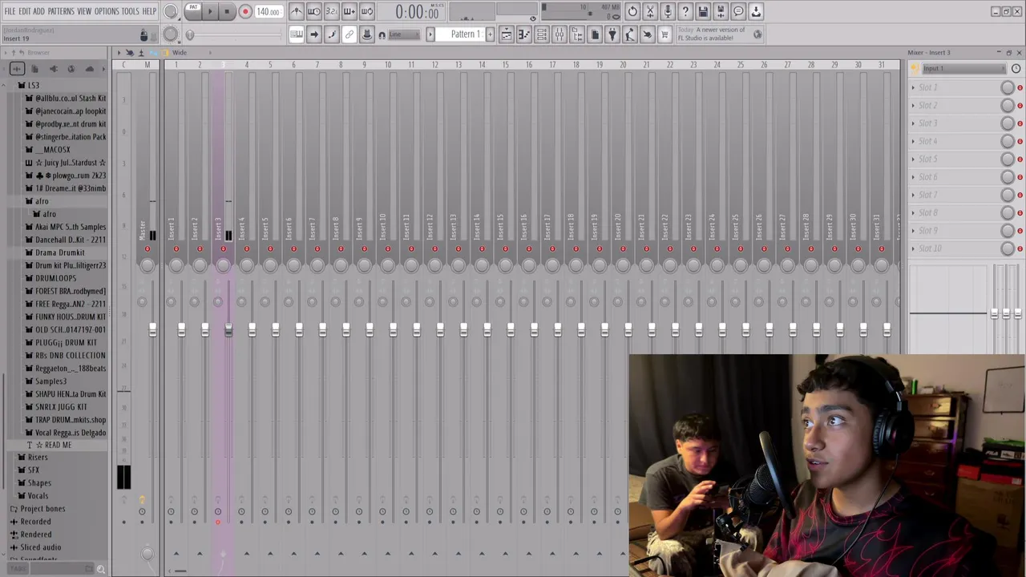
Task: Open the EDIT menu
Action: coord(25,11)
